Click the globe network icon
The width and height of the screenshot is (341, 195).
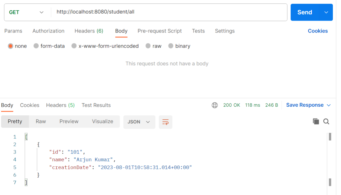(215, 105)
